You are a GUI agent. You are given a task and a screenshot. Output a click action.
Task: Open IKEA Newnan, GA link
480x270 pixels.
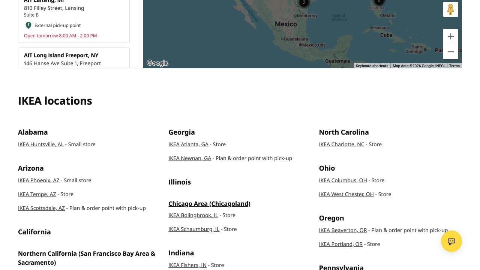pos(190,158)
